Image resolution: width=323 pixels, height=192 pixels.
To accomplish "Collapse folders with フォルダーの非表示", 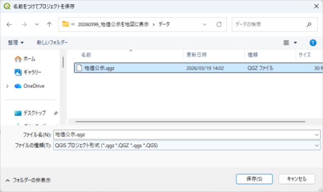I will (28, 180).
